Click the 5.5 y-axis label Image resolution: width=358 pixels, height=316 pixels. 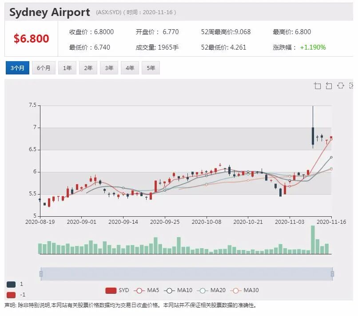pos(32,194)
